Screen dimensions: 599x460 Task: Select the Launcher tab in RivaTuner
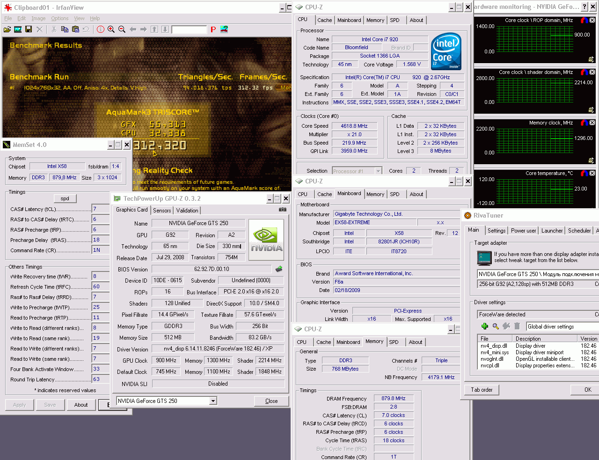[552, 231]
